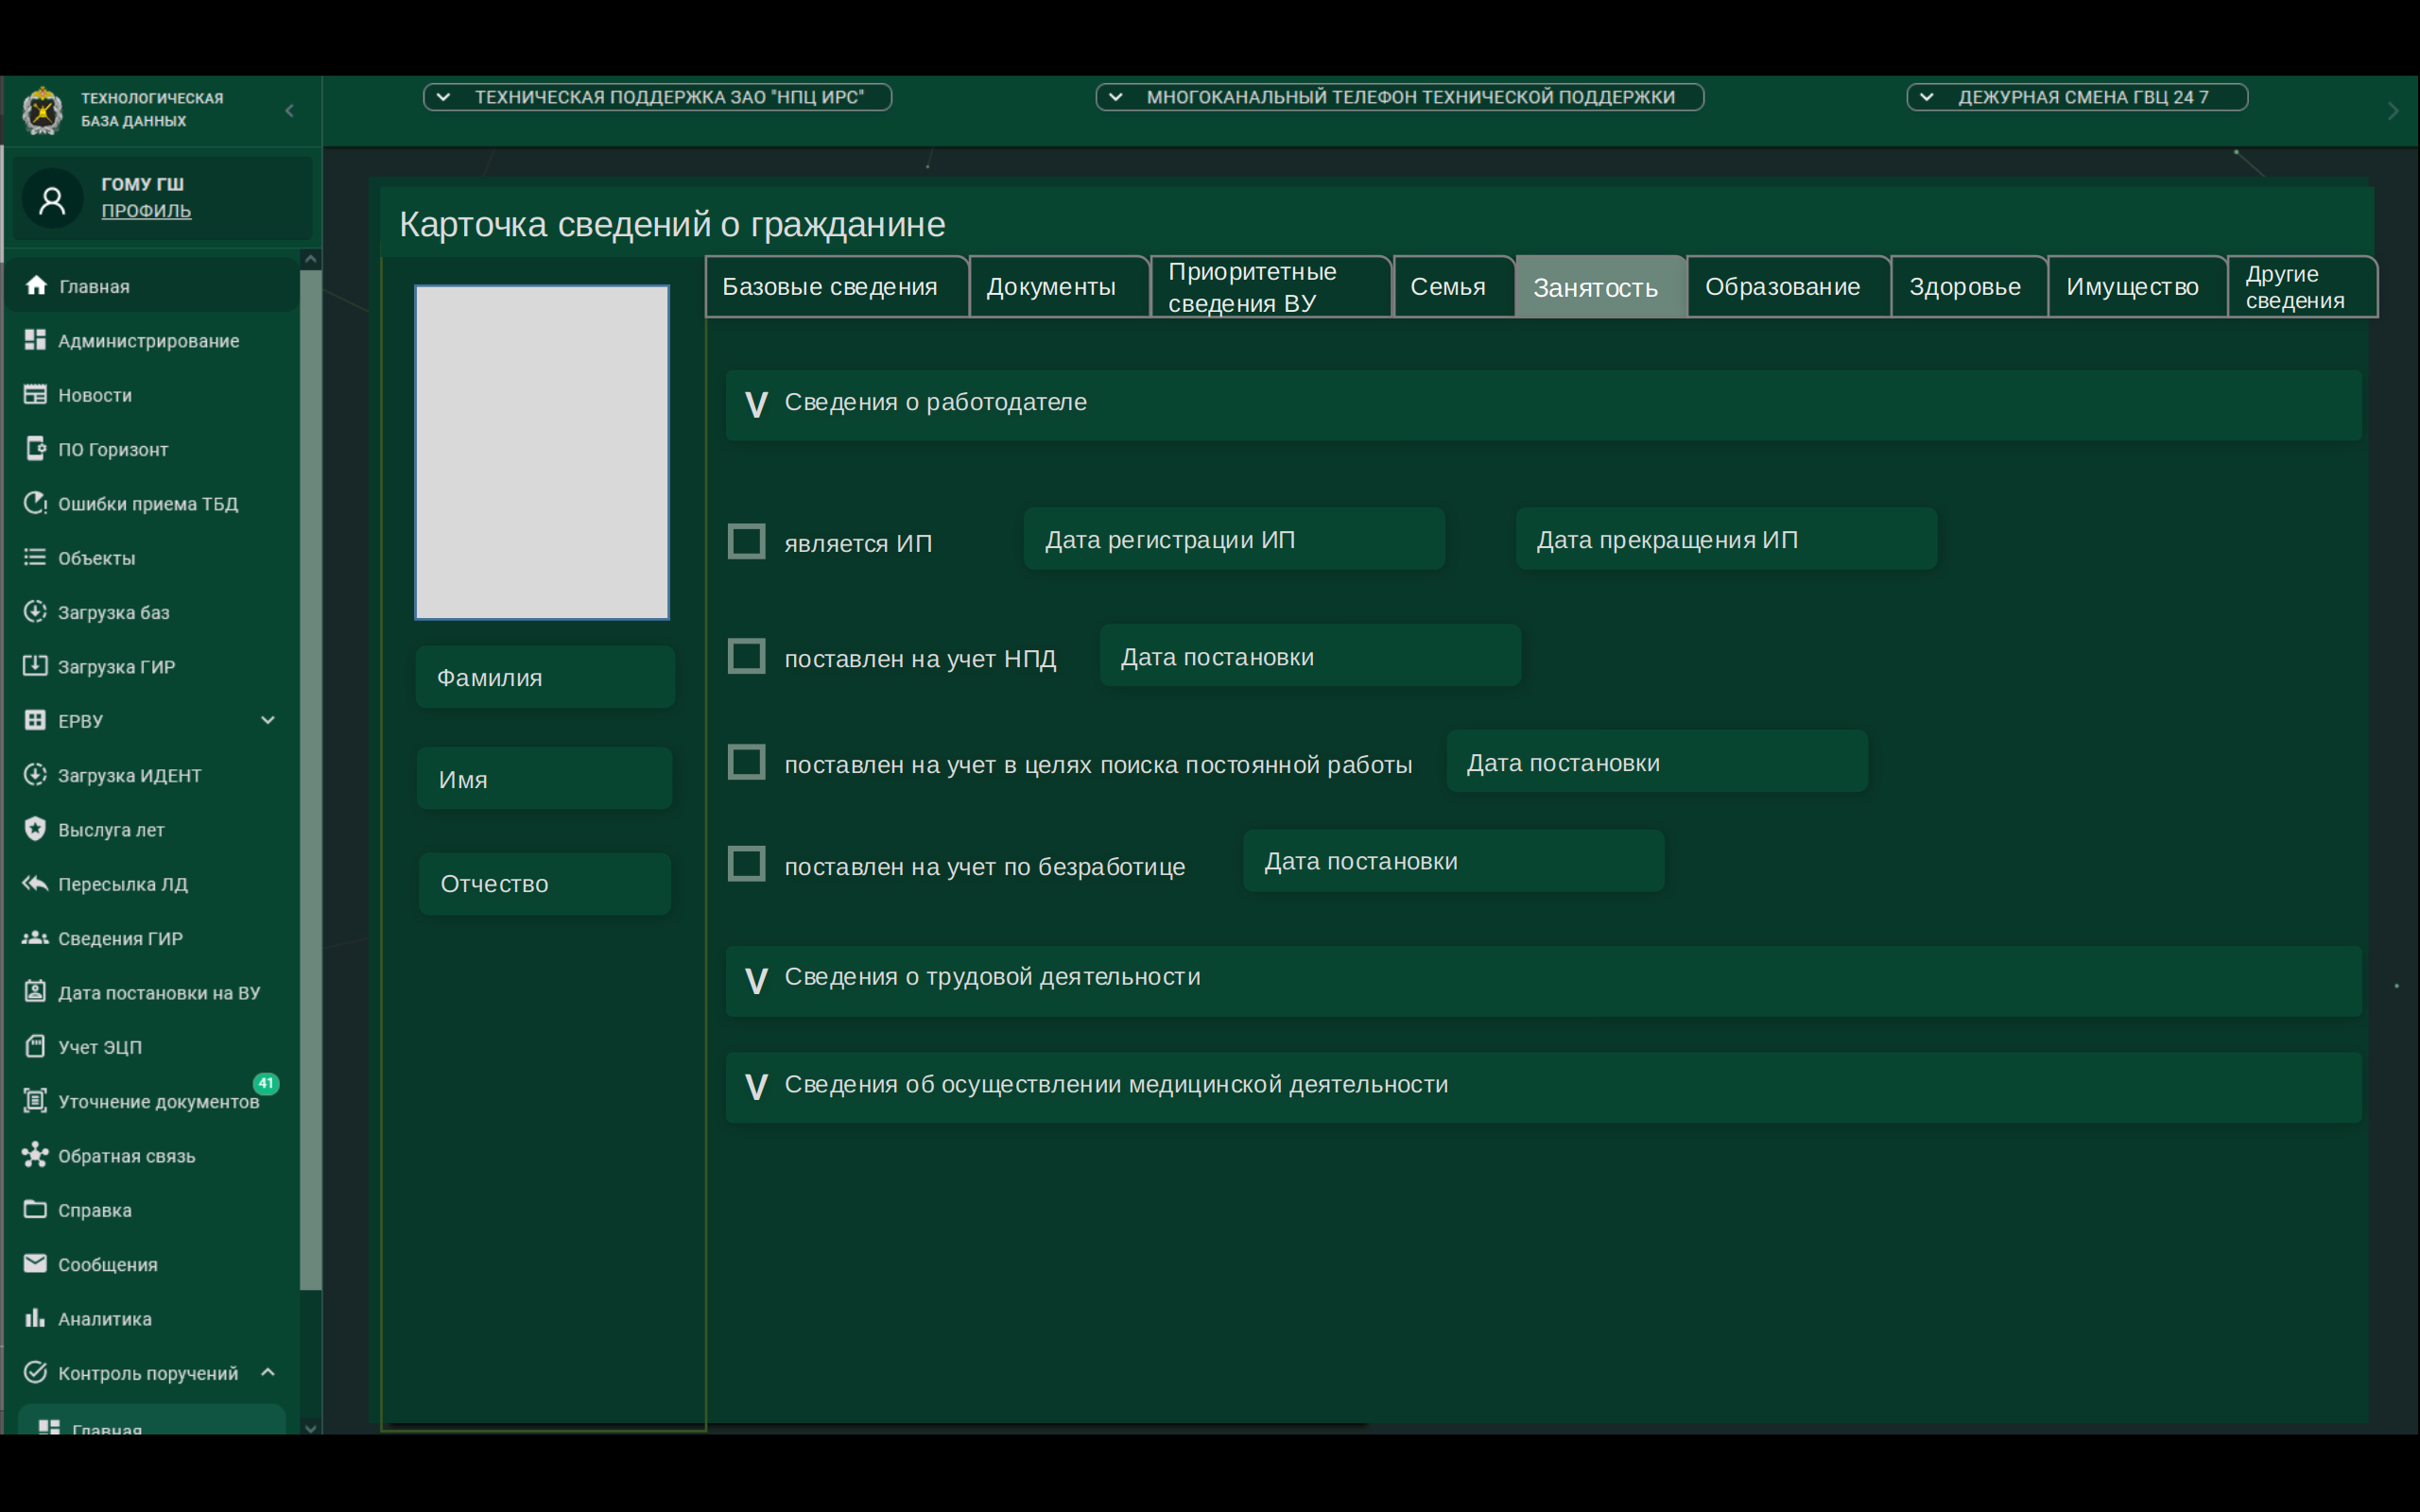The height and width of the screenshot is (1512, 2420).
Task: Enable 'поставлен на учет НПД' checkbox
Action: click(x=746, y=657)
